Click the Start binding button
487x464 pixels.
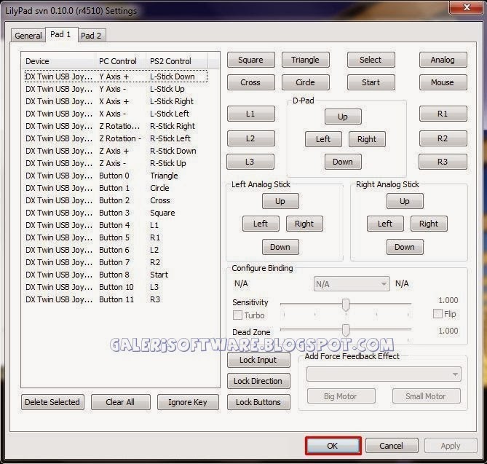pyautogui.click(x=371, y=82)
